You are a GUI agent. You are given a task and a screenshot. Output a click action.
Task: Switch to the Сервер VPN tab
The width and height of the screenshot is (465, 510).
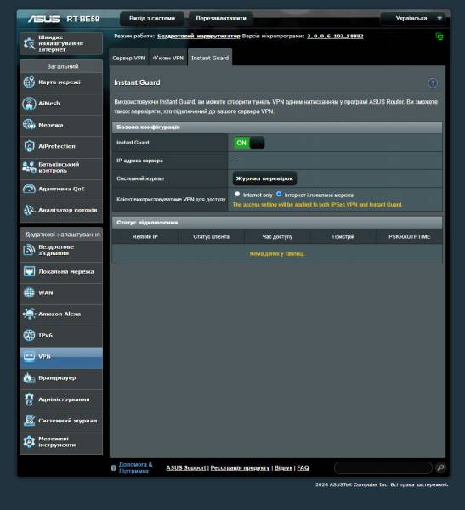pos(128,58)
